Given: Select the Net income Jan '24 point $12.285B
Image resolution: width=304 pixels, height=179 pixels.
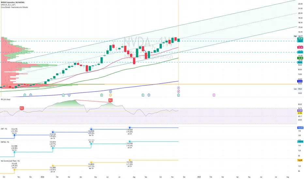Looking at the screenshot, I should [x=53, y=166].
